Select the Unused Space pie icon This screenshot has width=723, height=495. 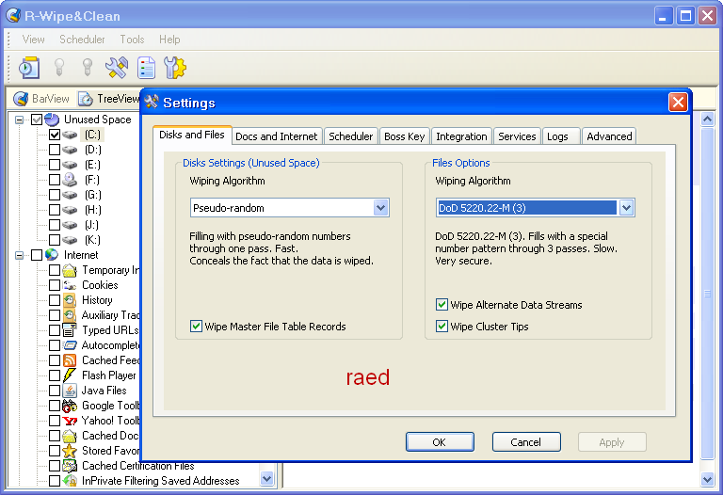52,120
